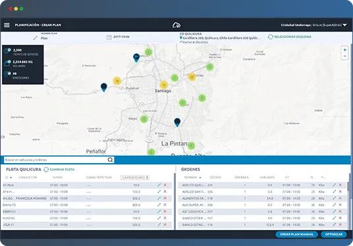Click search magnifier icon

110,160
